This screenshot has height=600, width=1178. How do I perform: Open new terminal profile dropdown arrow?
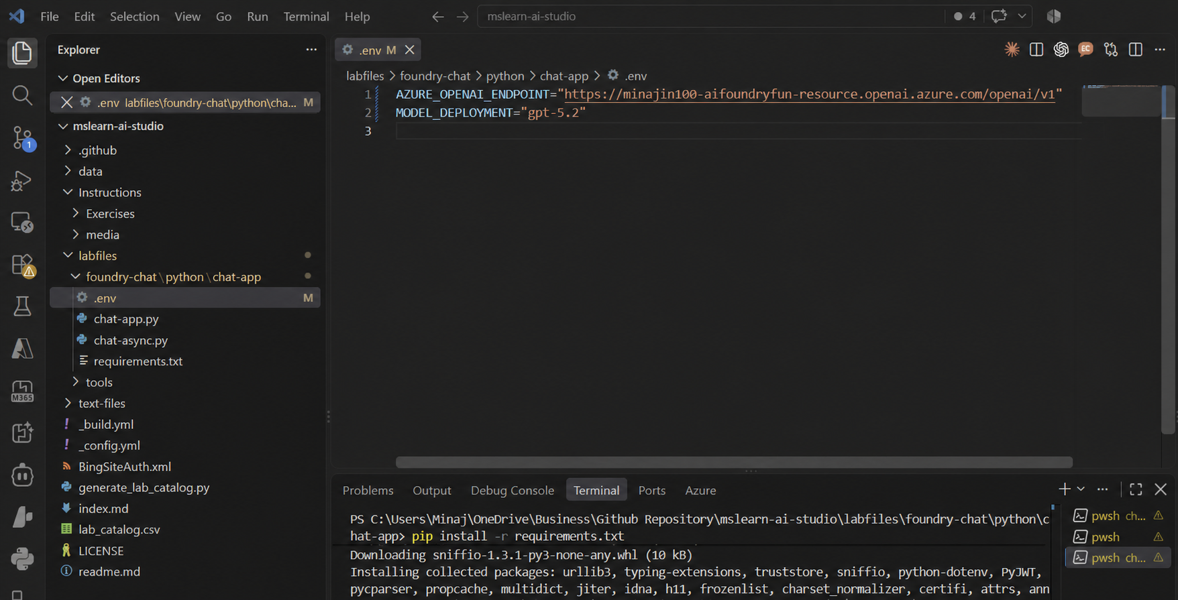tap(1081, 489)
